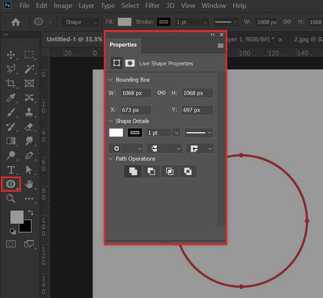Open the Edit Toolbar three-dots menu
Image resolution: width=323 pixels, height=298 pixels.
[29, 199]
